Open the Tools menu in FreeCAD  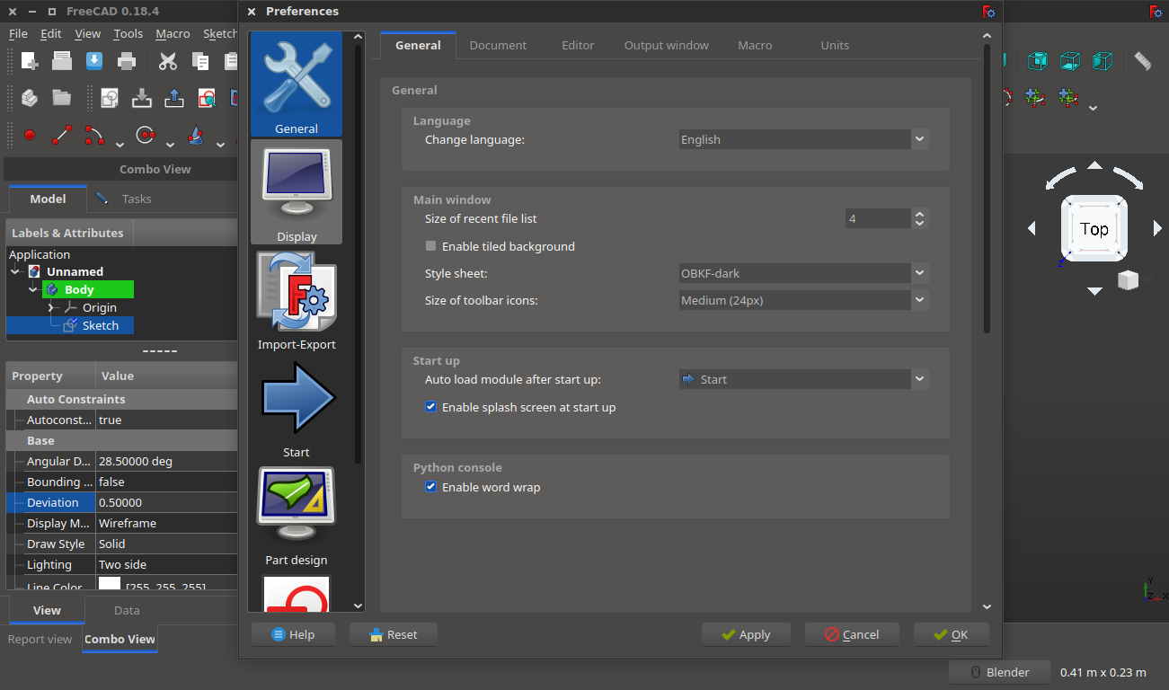pos(128,33)
